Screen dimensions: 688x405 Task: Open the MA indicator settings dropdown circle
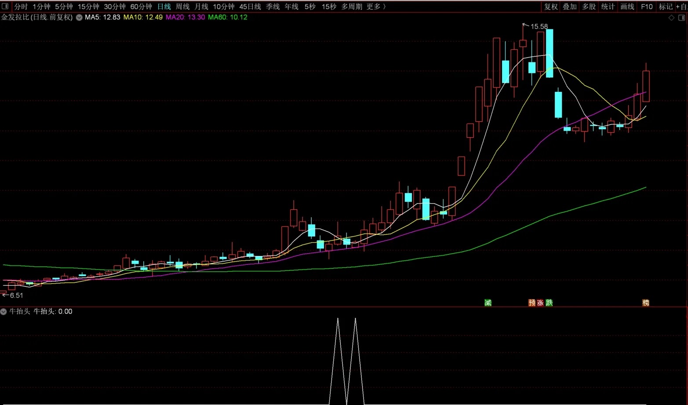click(79, 18)
